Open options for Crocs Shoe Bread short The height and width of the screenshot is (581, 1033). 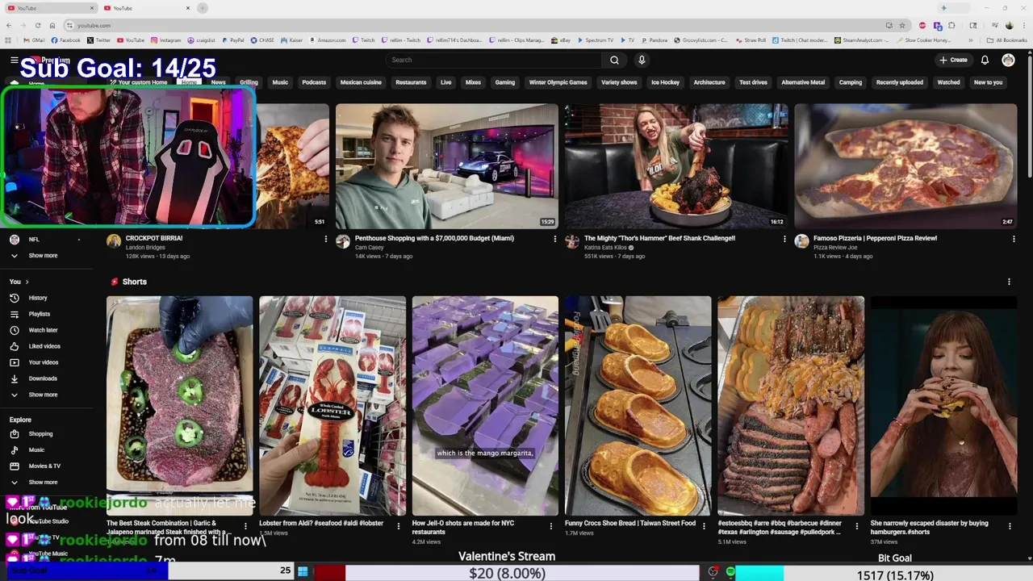(704, 525)
